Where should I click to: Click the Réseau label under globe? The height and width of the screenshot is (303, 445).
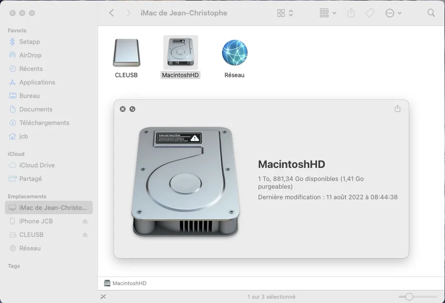click(234, 75)
